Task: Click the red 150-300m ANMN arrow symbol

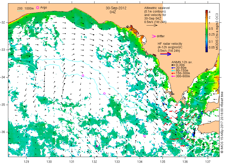Action: [x=173, y=73]
